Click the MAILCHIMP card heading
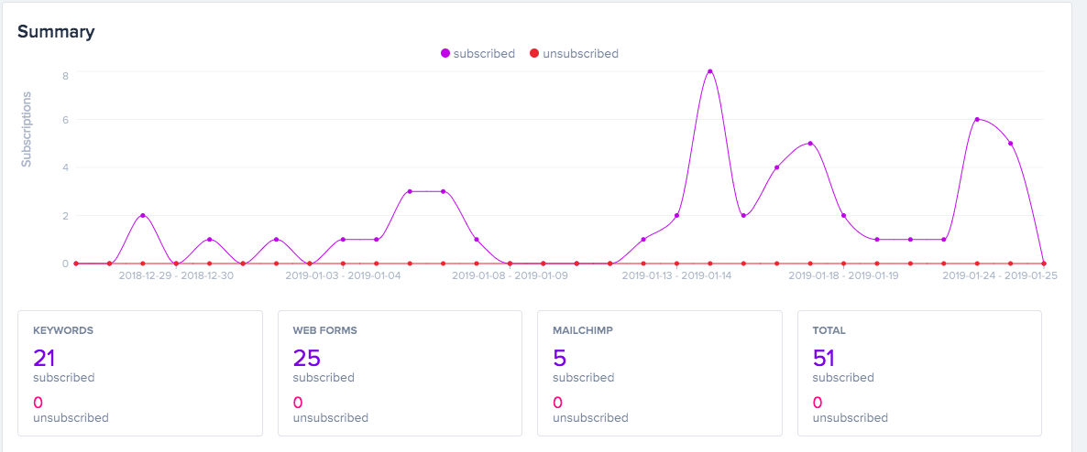The height and width of the screenshot is (452, 1087). tap(584, 330)
